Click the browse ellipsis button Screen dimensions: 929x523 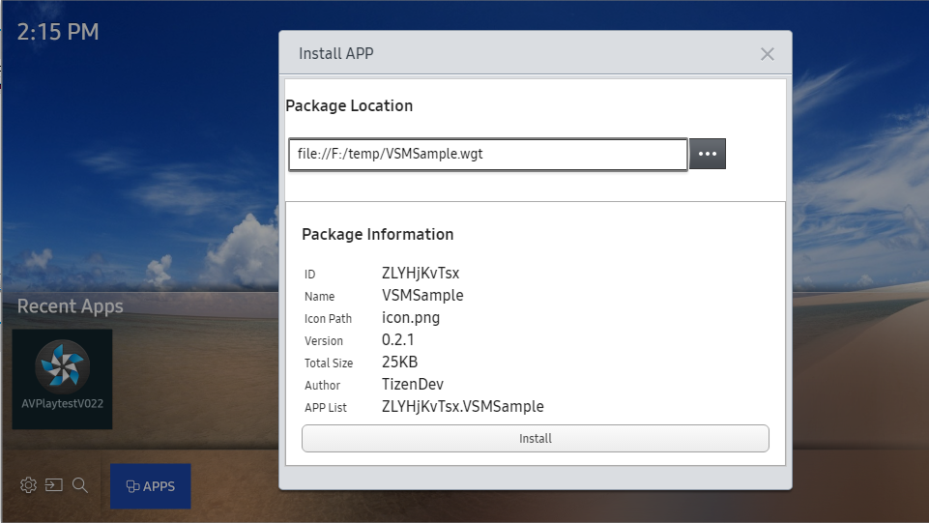pyautogui.click(x=707, y=155)
